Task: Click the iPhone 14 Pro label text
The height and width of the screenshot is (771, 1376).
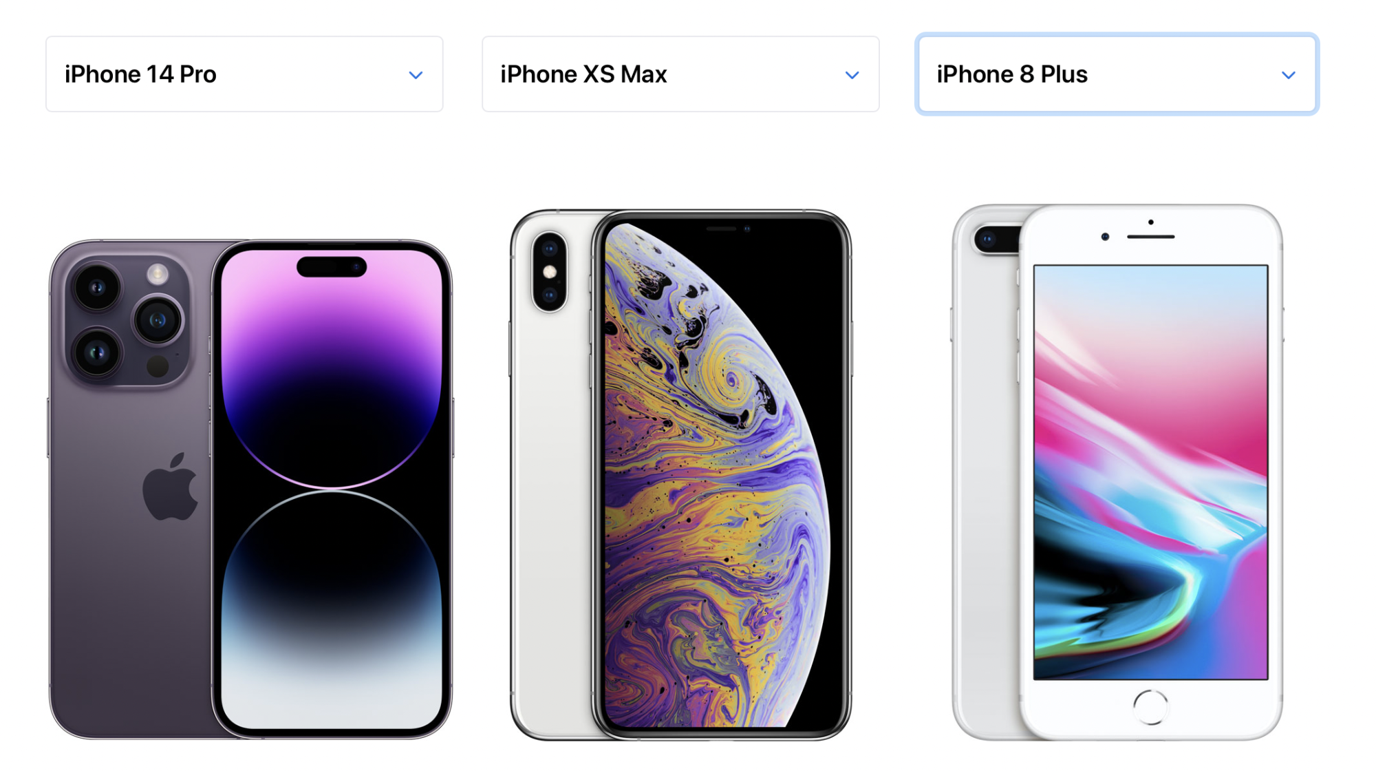Action: 140,74
